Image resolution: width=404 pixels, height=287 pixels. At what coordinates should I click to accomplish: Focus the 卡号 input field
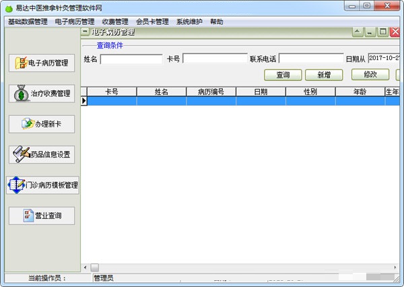pos(215,59)
